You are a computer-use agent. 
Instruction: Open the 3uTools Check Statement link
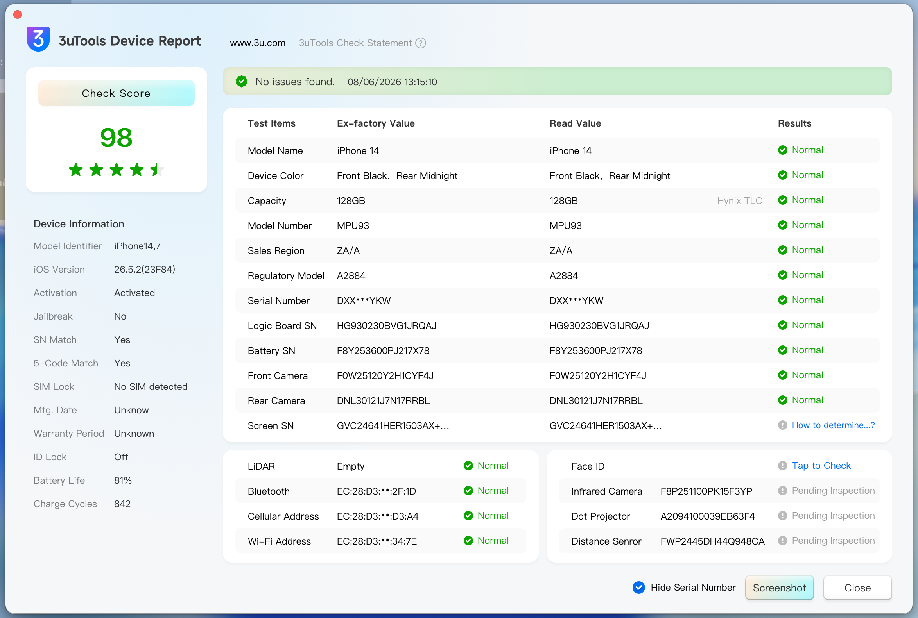(355, 43)
